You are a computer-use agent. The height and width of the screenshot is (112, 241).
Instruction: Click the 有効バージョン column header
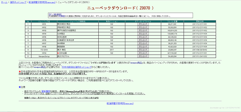112,21
